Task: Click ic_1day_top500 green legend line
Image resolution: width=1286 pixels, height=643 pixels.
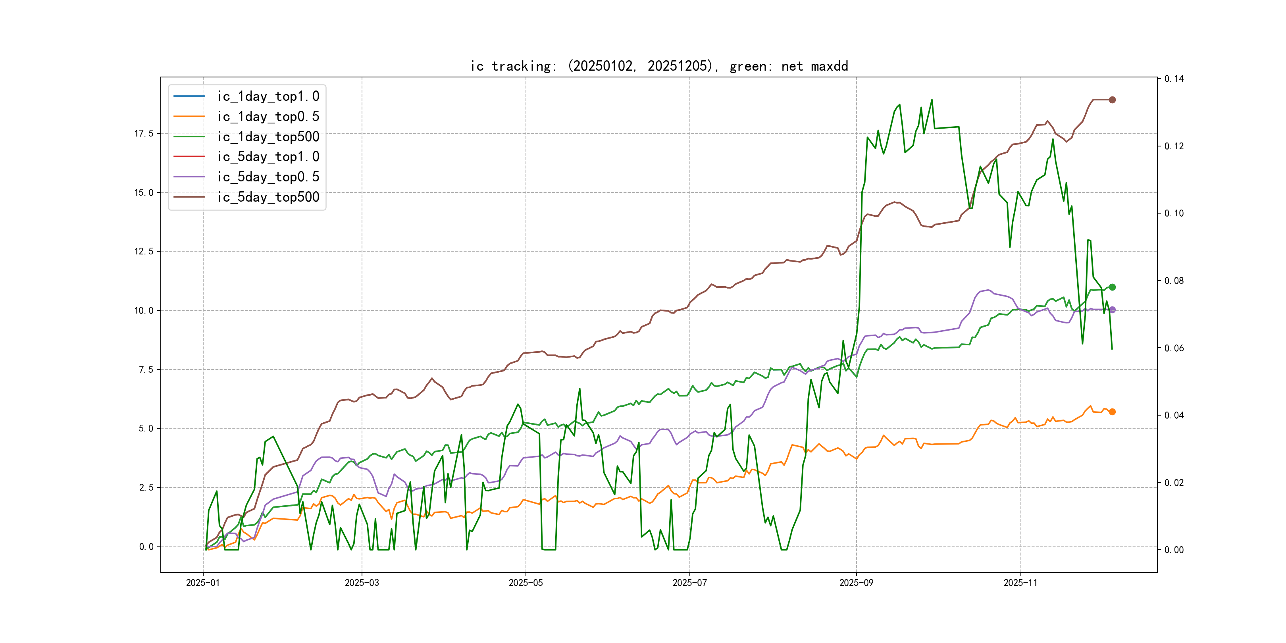Action: coord(189,136)
